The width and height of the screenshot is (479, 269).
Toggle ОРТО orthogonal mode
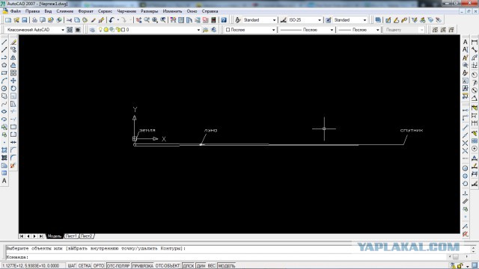click(99, 266)
